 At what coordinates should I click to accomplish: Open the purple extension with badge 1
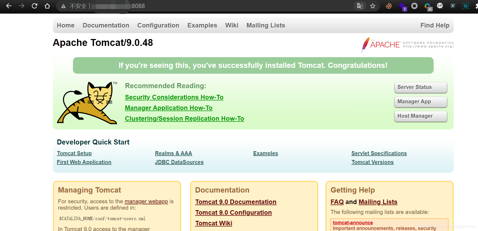point(402,6)
